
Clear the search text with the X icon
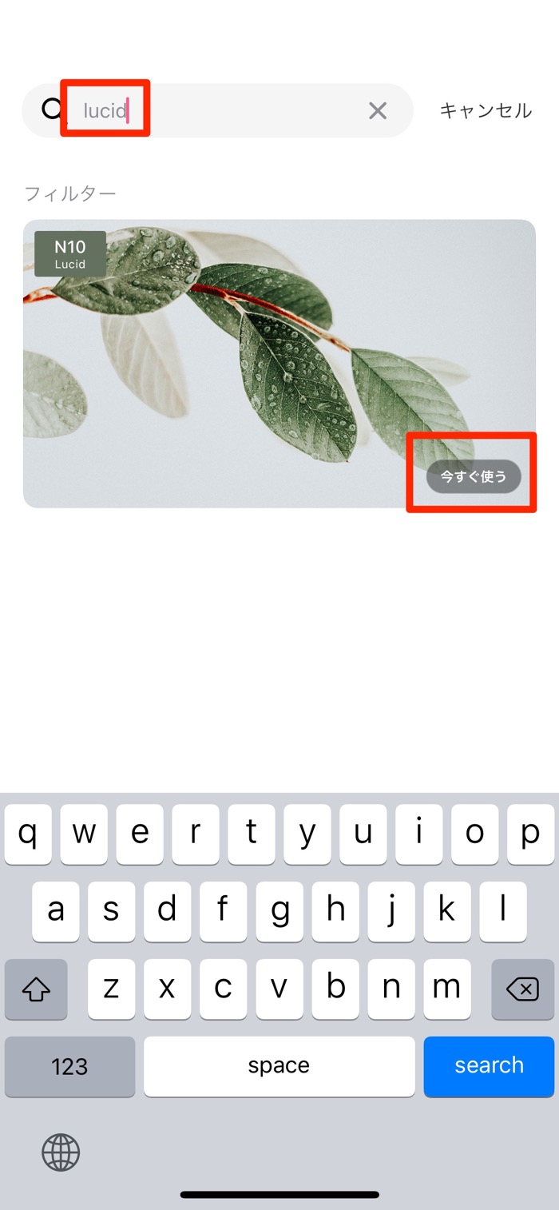(x=378, y=111)
